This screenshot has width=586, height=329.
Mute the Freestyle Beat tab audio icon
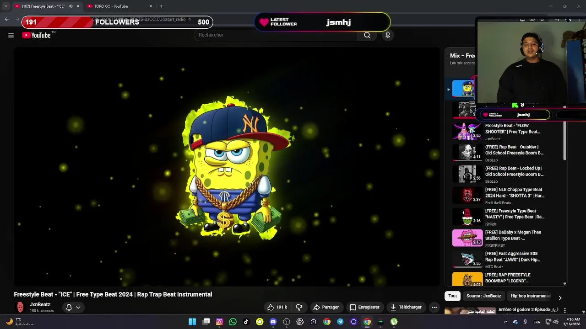(x=71, y=6)
